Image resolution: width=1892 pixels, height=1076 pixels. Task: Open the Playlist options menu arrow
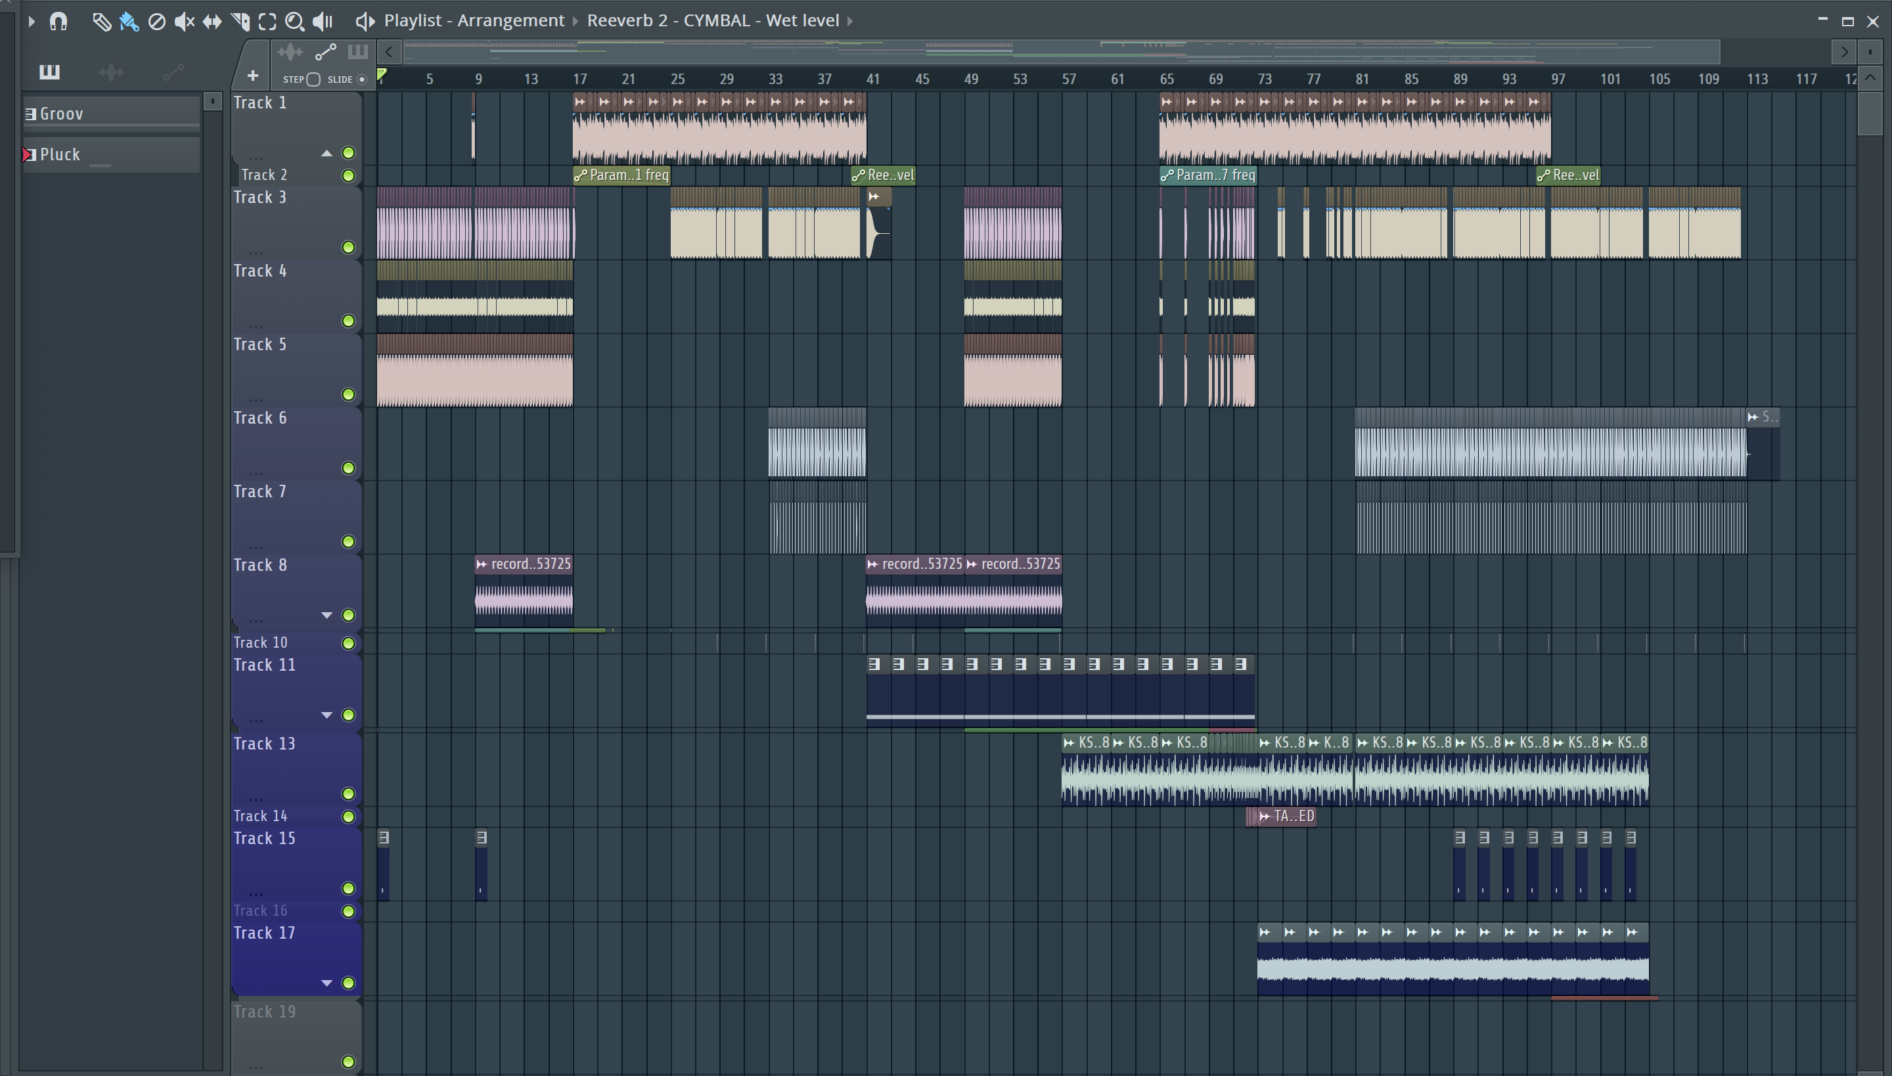pyautogui.click(x=31, y=22)
